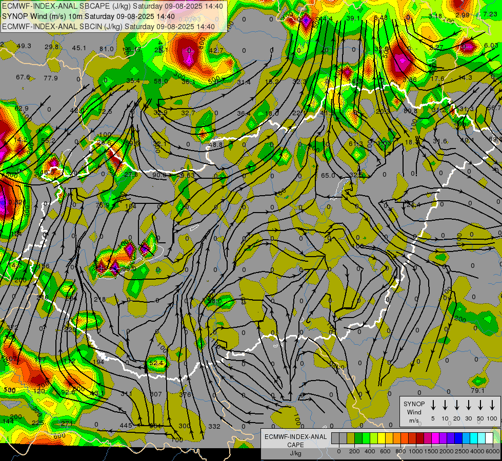Image resolution: width=502 pixels, height=461 pixels.
Task: Click the '104' value on the map
Action: 131,206
